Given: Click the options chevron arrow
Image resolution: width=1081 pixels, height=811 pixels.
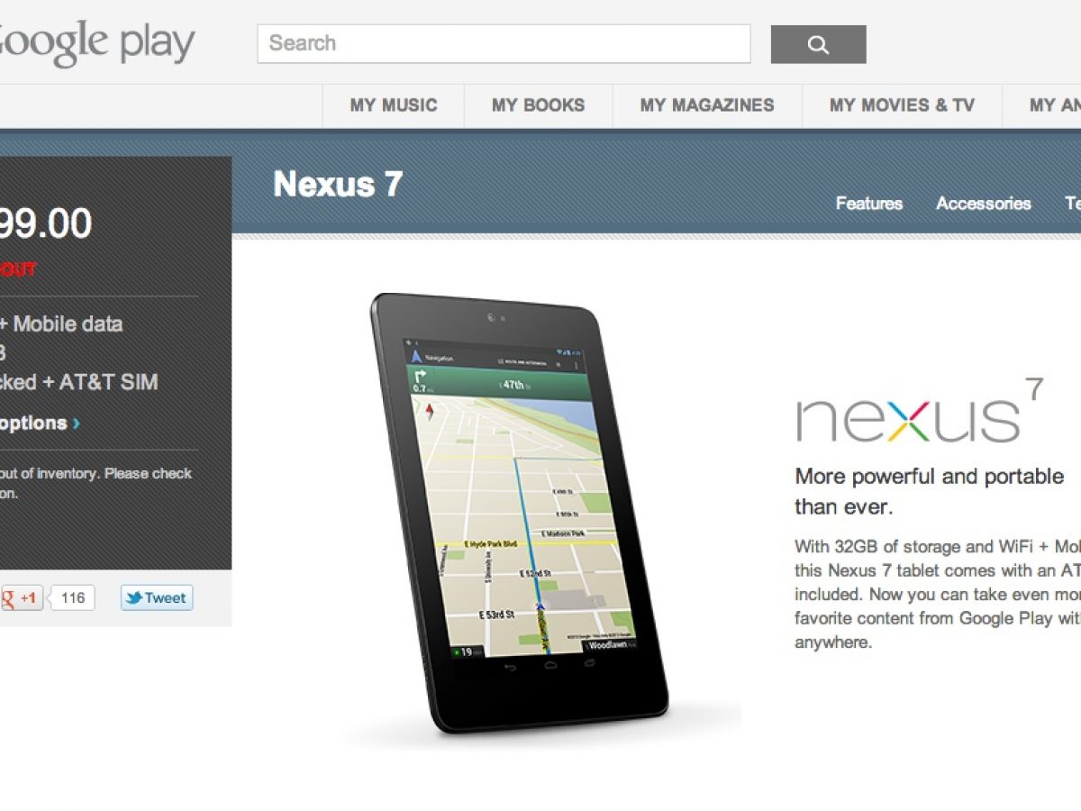Looking at the screenshot, I should [x=76, y=424].
